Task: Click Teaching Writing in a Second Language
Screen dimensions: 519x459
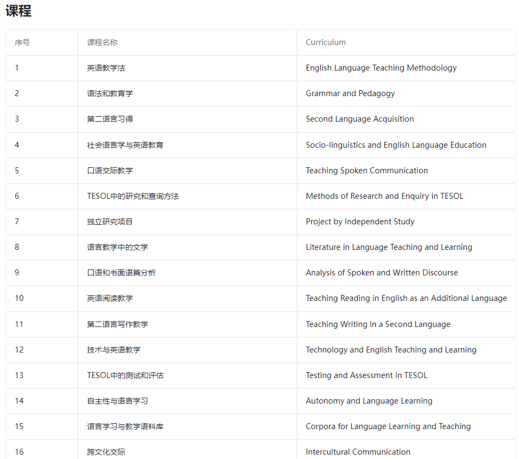Action: pos(378,324)
